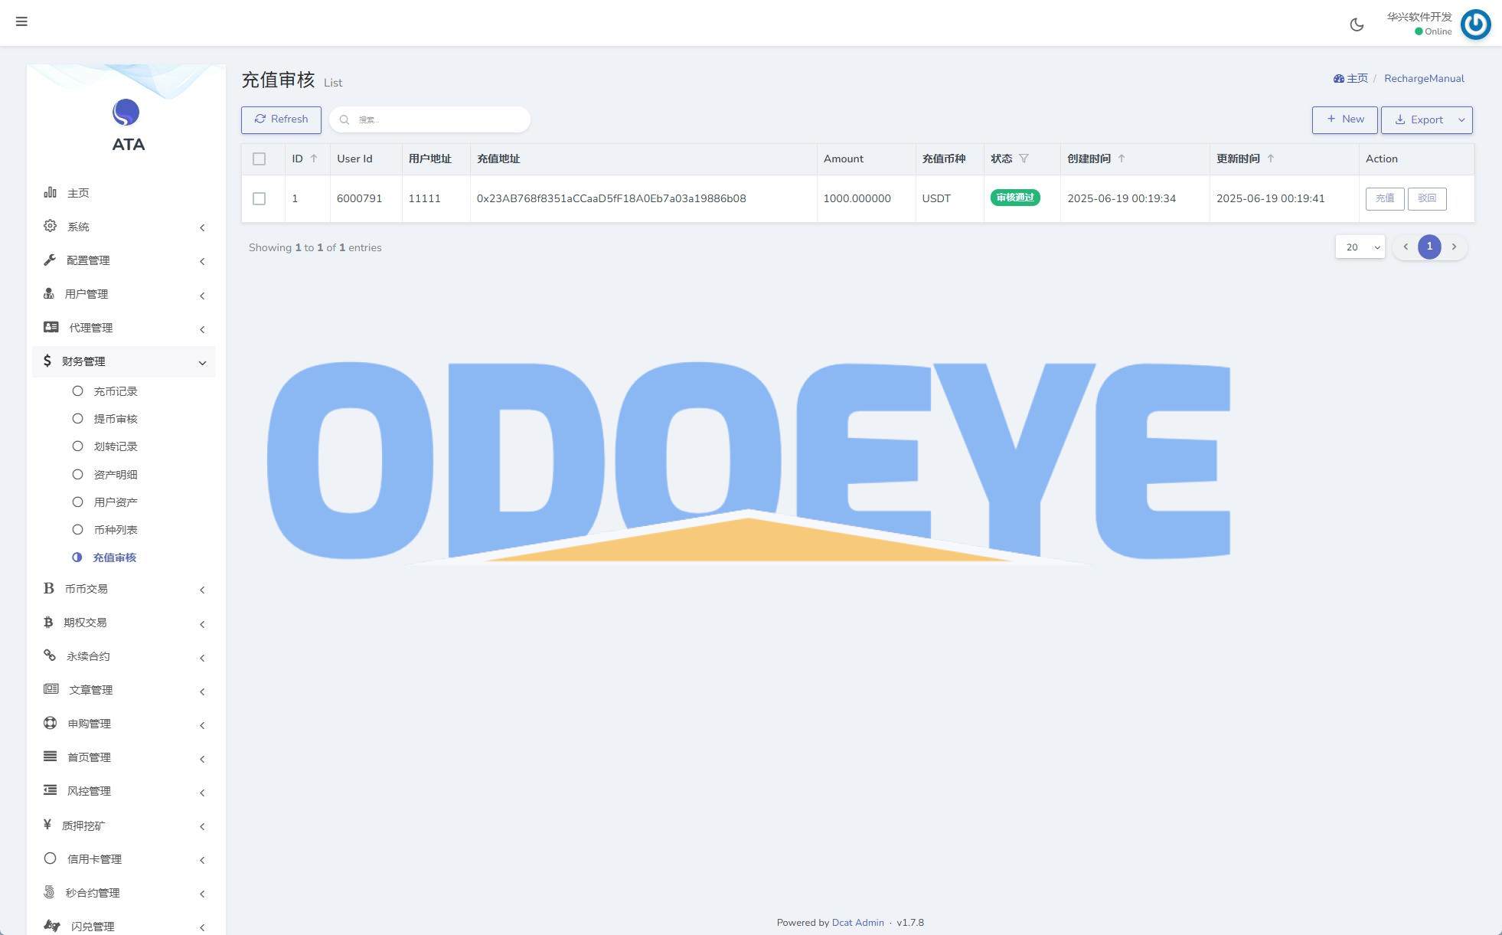Click the Refresh button
1502x935 pixels.
coord(281,119)
